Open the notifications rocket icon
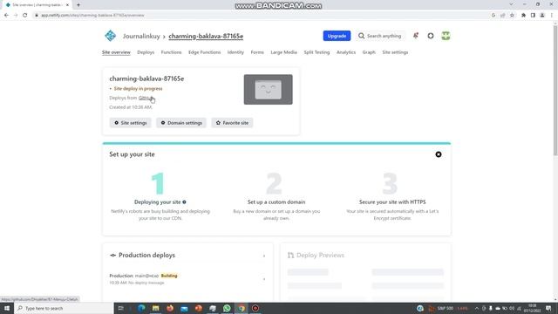Screen dimensions: 558x314 tap(416, 36)
